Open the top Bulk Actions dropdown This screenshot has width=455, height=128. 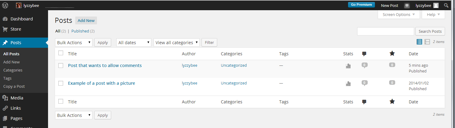pyautogui.click(x=74, y=43)
